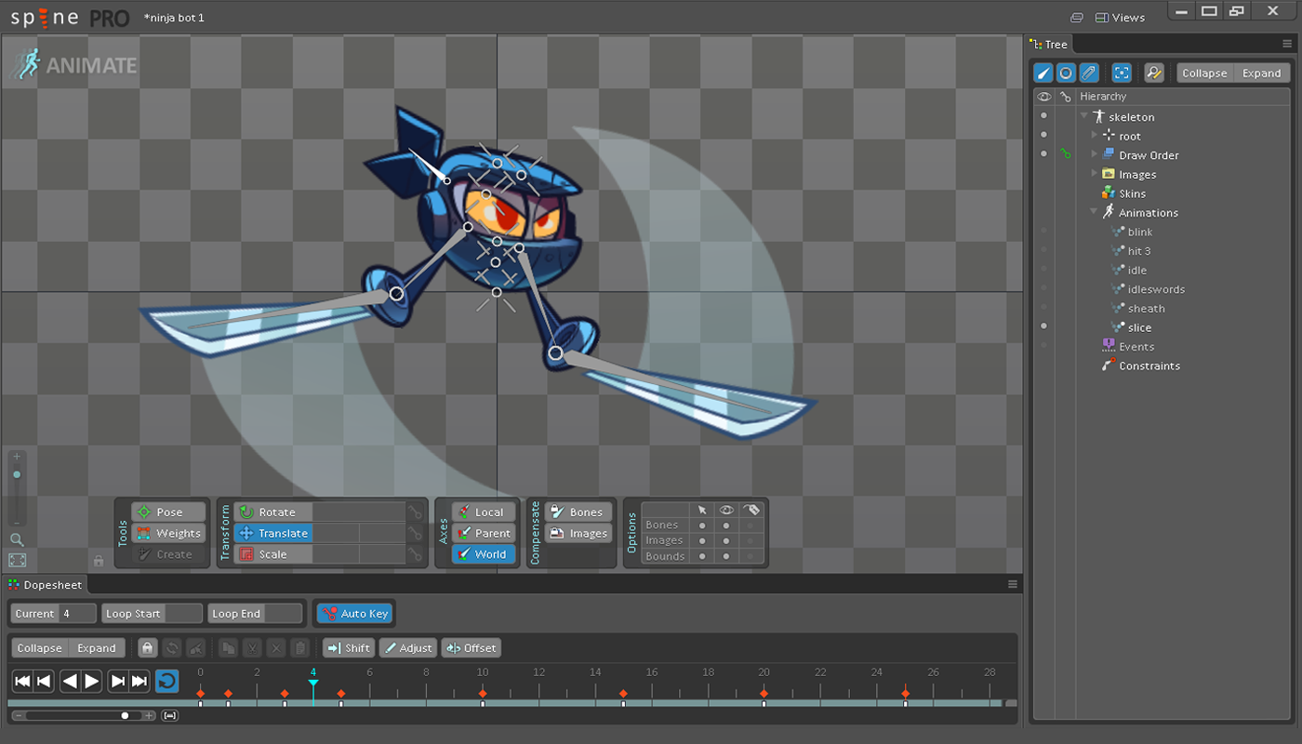The height and width of the screenshot is (744, 1302).
Task: Toggle visibility dot for the skeleton row
Action: tap(1043, 116)
